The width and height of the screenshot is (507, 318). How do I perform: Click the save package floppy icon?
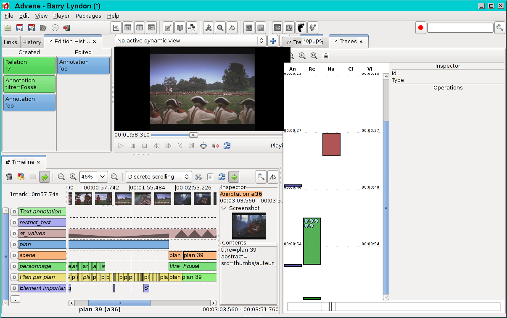(19, 28)
